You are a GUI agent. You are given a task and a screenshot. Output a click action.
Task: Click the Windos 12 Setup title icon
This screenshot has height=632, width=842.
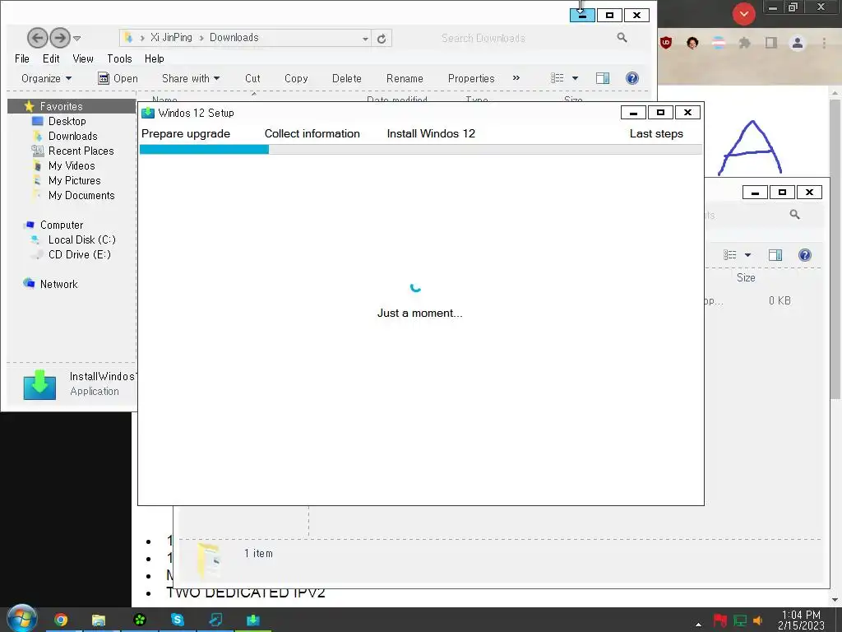[x=148, y=113]
